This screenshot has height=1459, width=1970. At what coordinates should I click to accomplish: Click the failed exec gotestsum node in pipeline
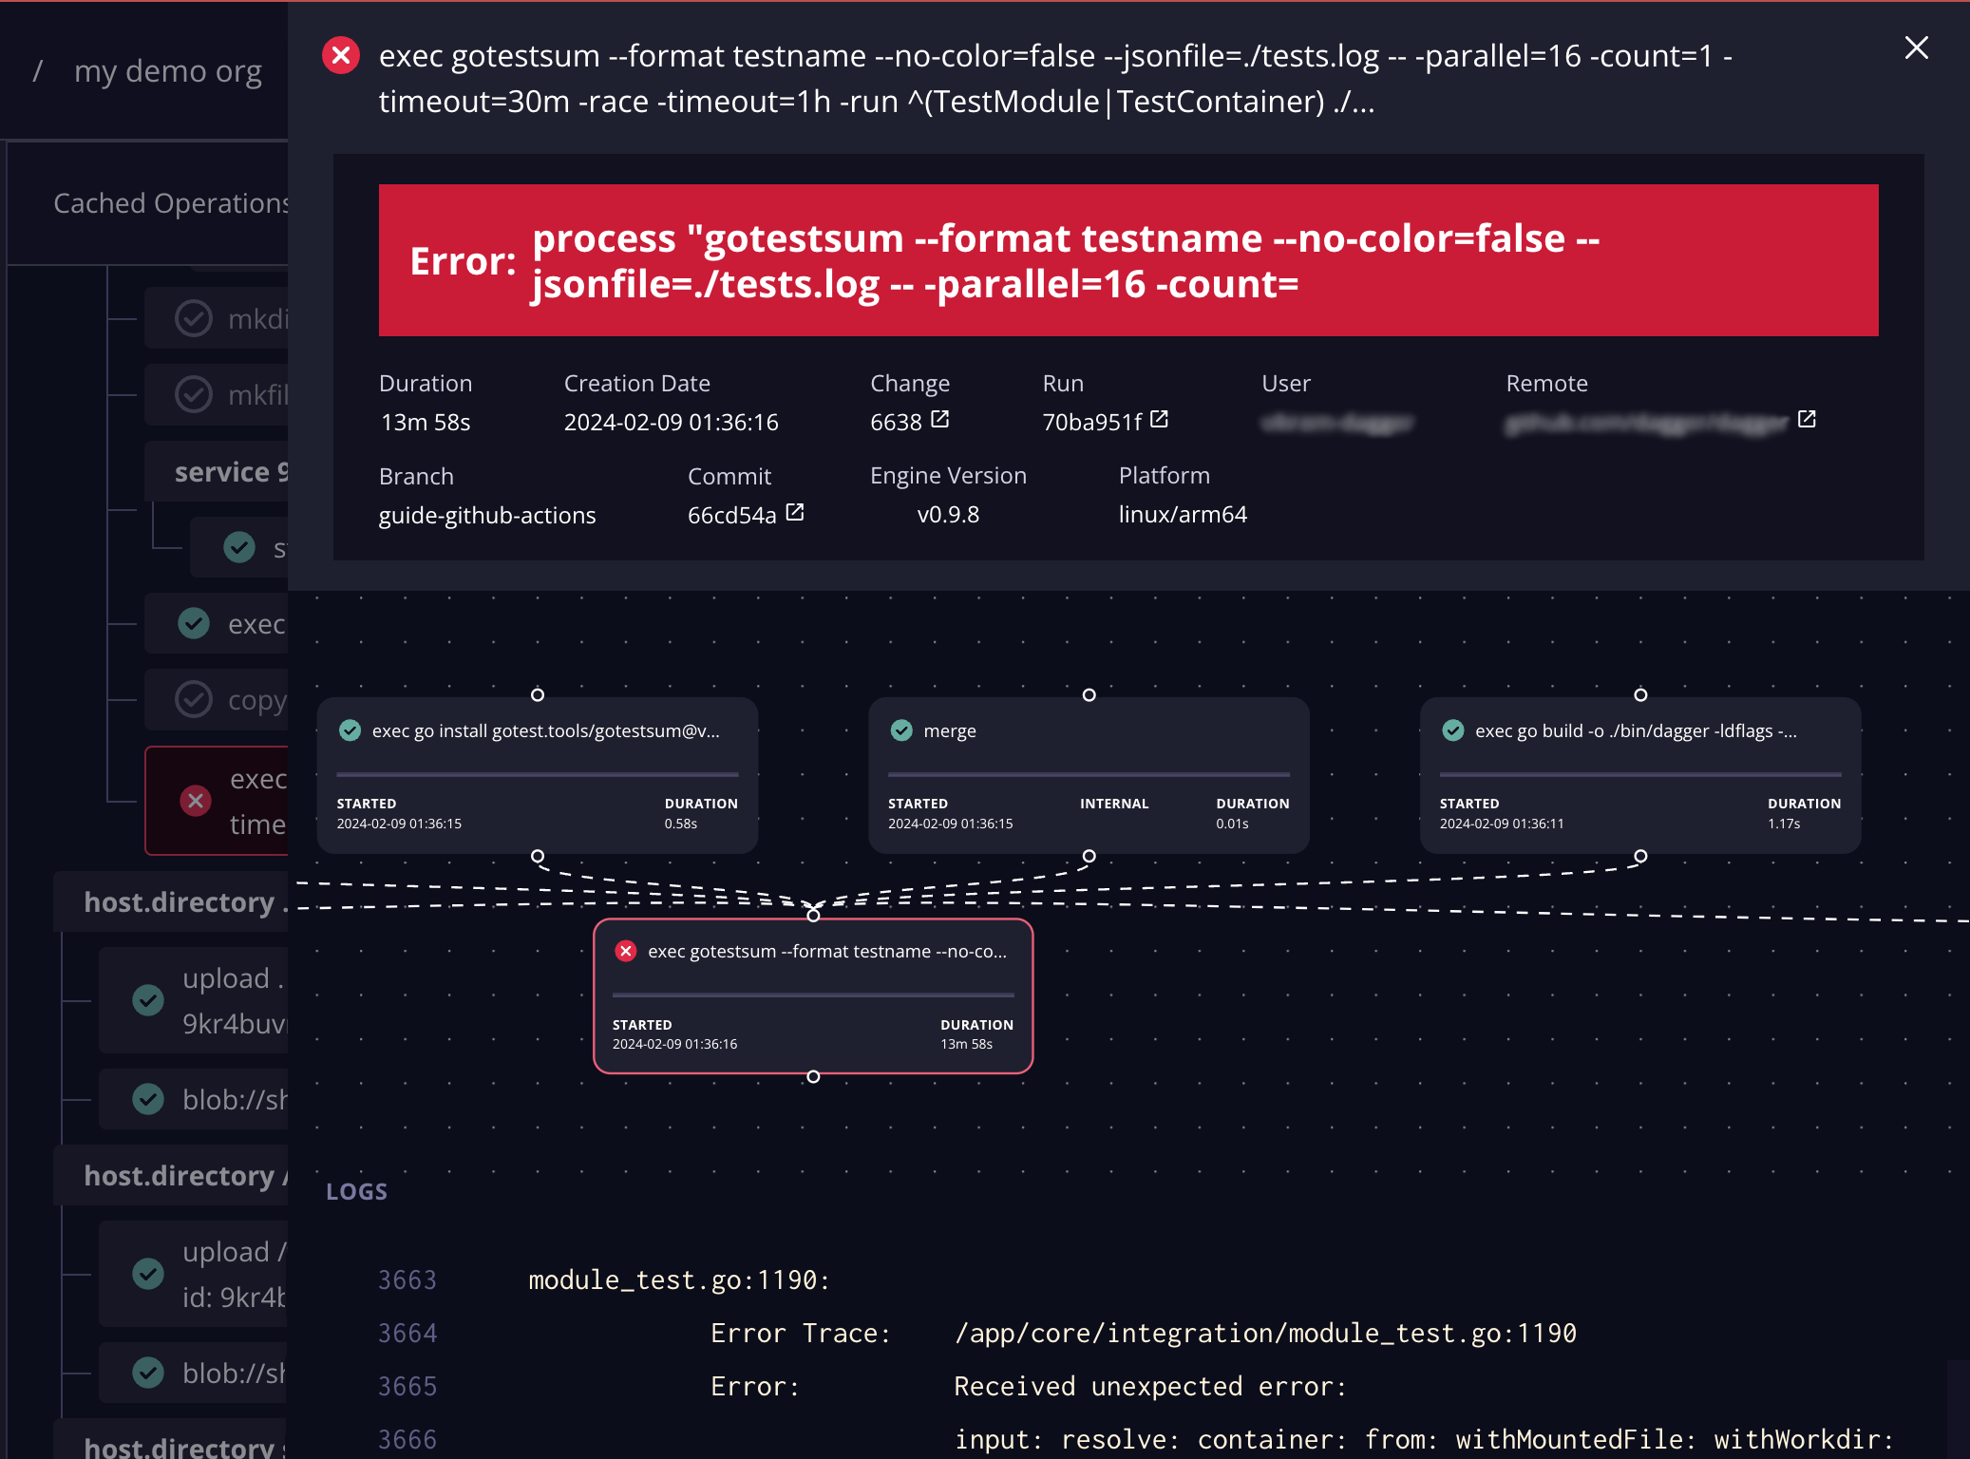(815, 994)
